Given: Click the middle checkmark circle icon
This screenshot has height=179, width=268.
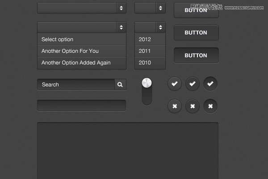Looking at the screenshot, I should pyautogui.click(x=193, y=84).
